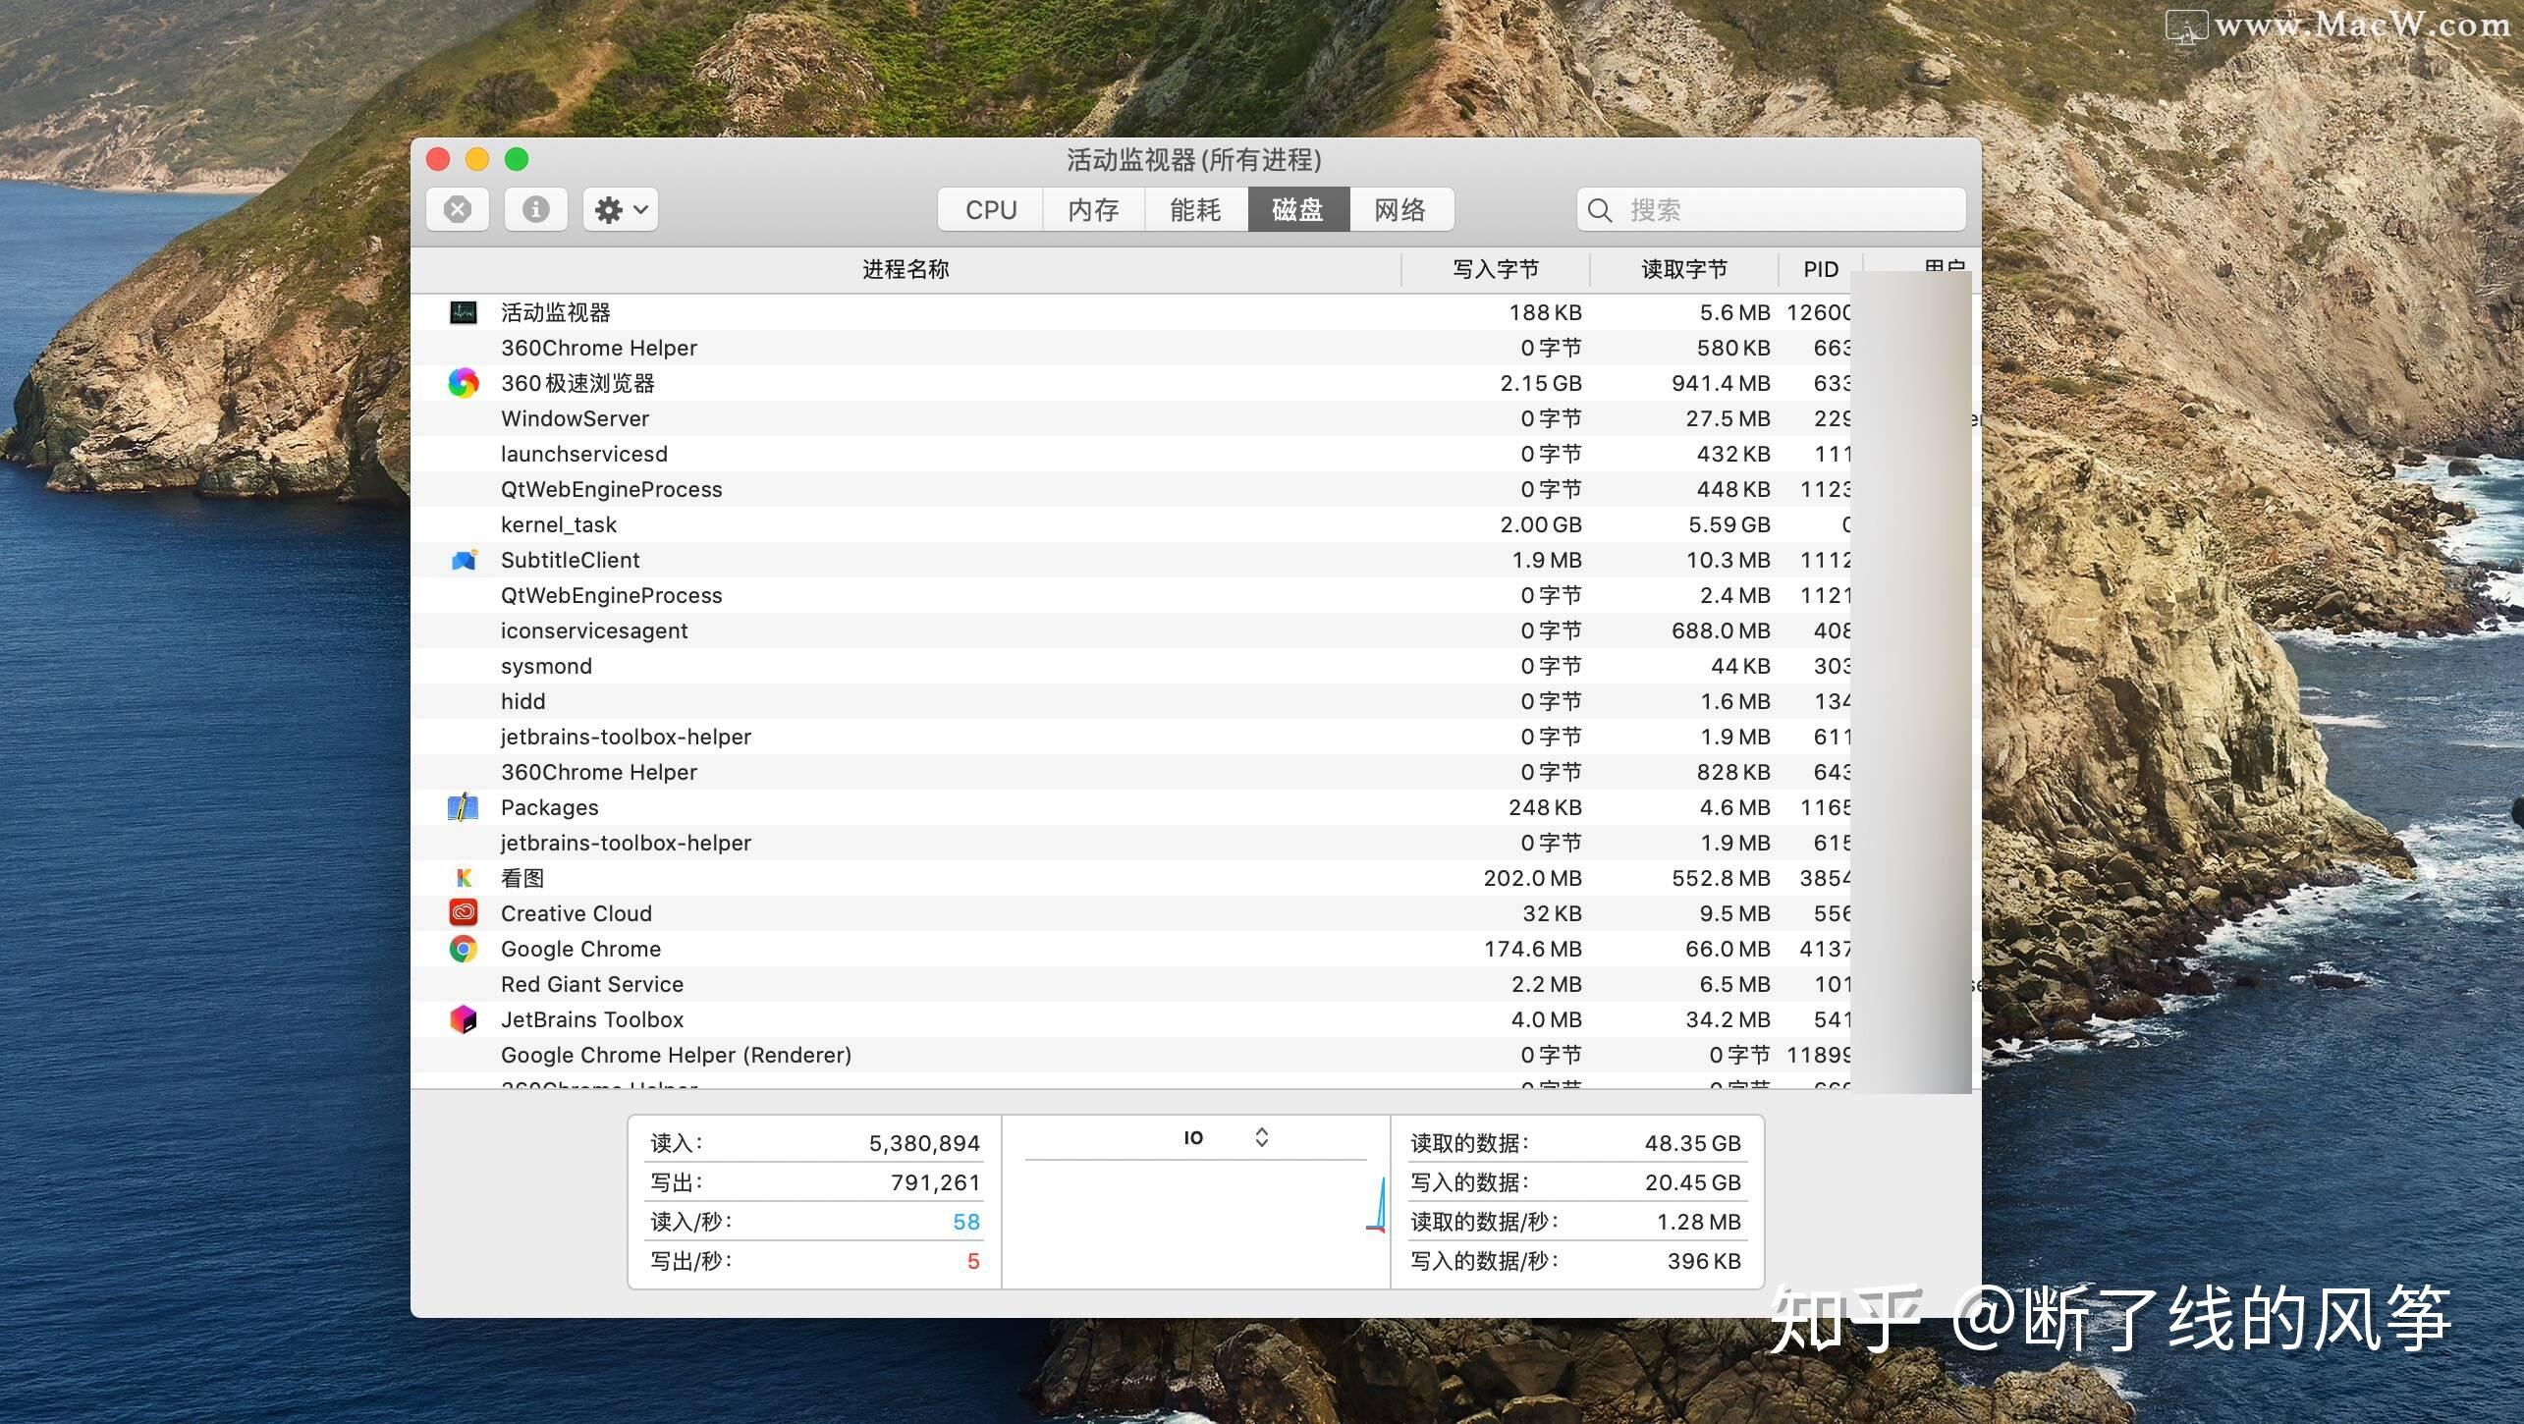Sort by 读取字节 column header
The height and width of the screenshot is (1424, 2524).
pyautogui.click(x=1684, y=269)
